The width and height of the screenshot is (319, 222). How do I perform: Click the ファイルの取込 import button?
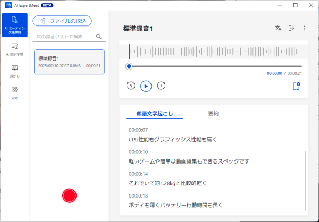62,21
